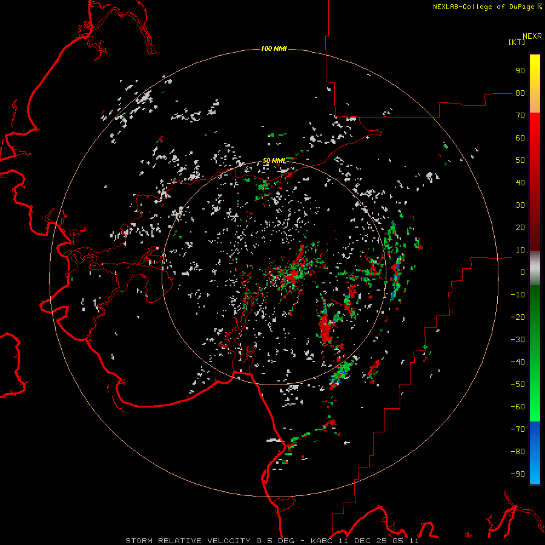Image resolution: width=545 pixels, height=545 pixels.
Task: Click the -80 value on the velocity scale
Action: point(518,452)
